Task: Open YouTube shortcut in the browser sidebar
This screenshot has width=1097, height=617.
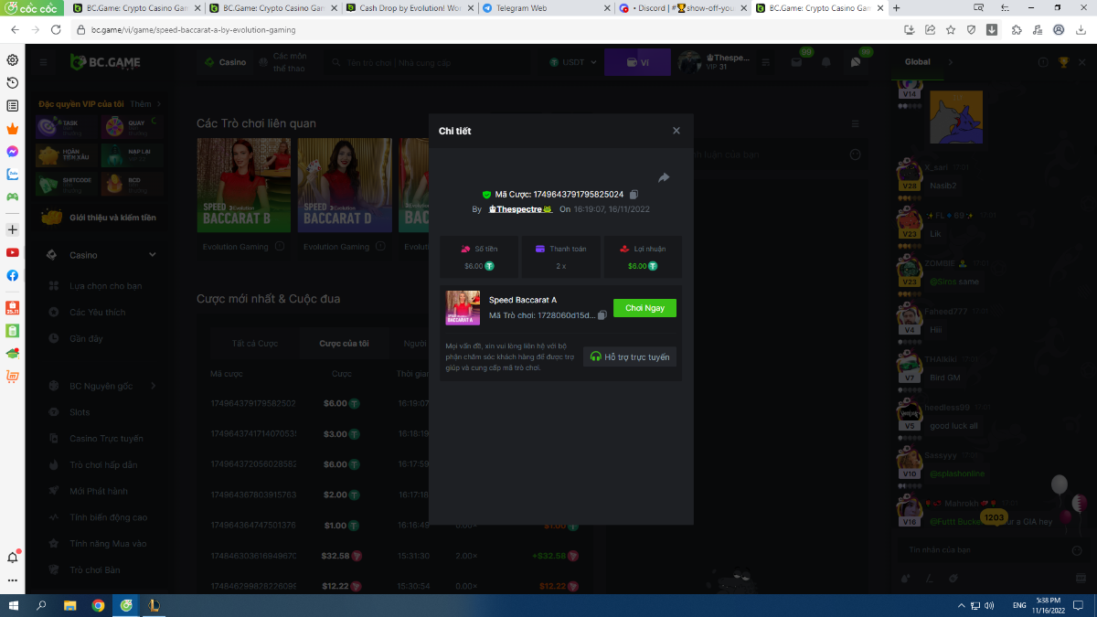Action: click(x=13, y=252)
